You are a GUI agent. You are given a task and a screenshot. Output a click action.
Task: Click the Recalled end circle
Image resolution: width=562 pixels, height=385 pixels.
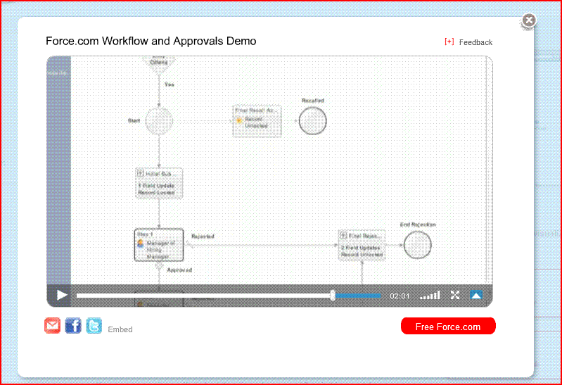pos(312,121)
